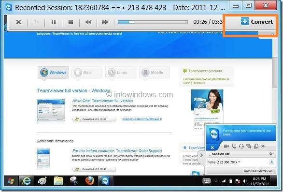Expand more options double-chevron in session panel

pos(263,146)
